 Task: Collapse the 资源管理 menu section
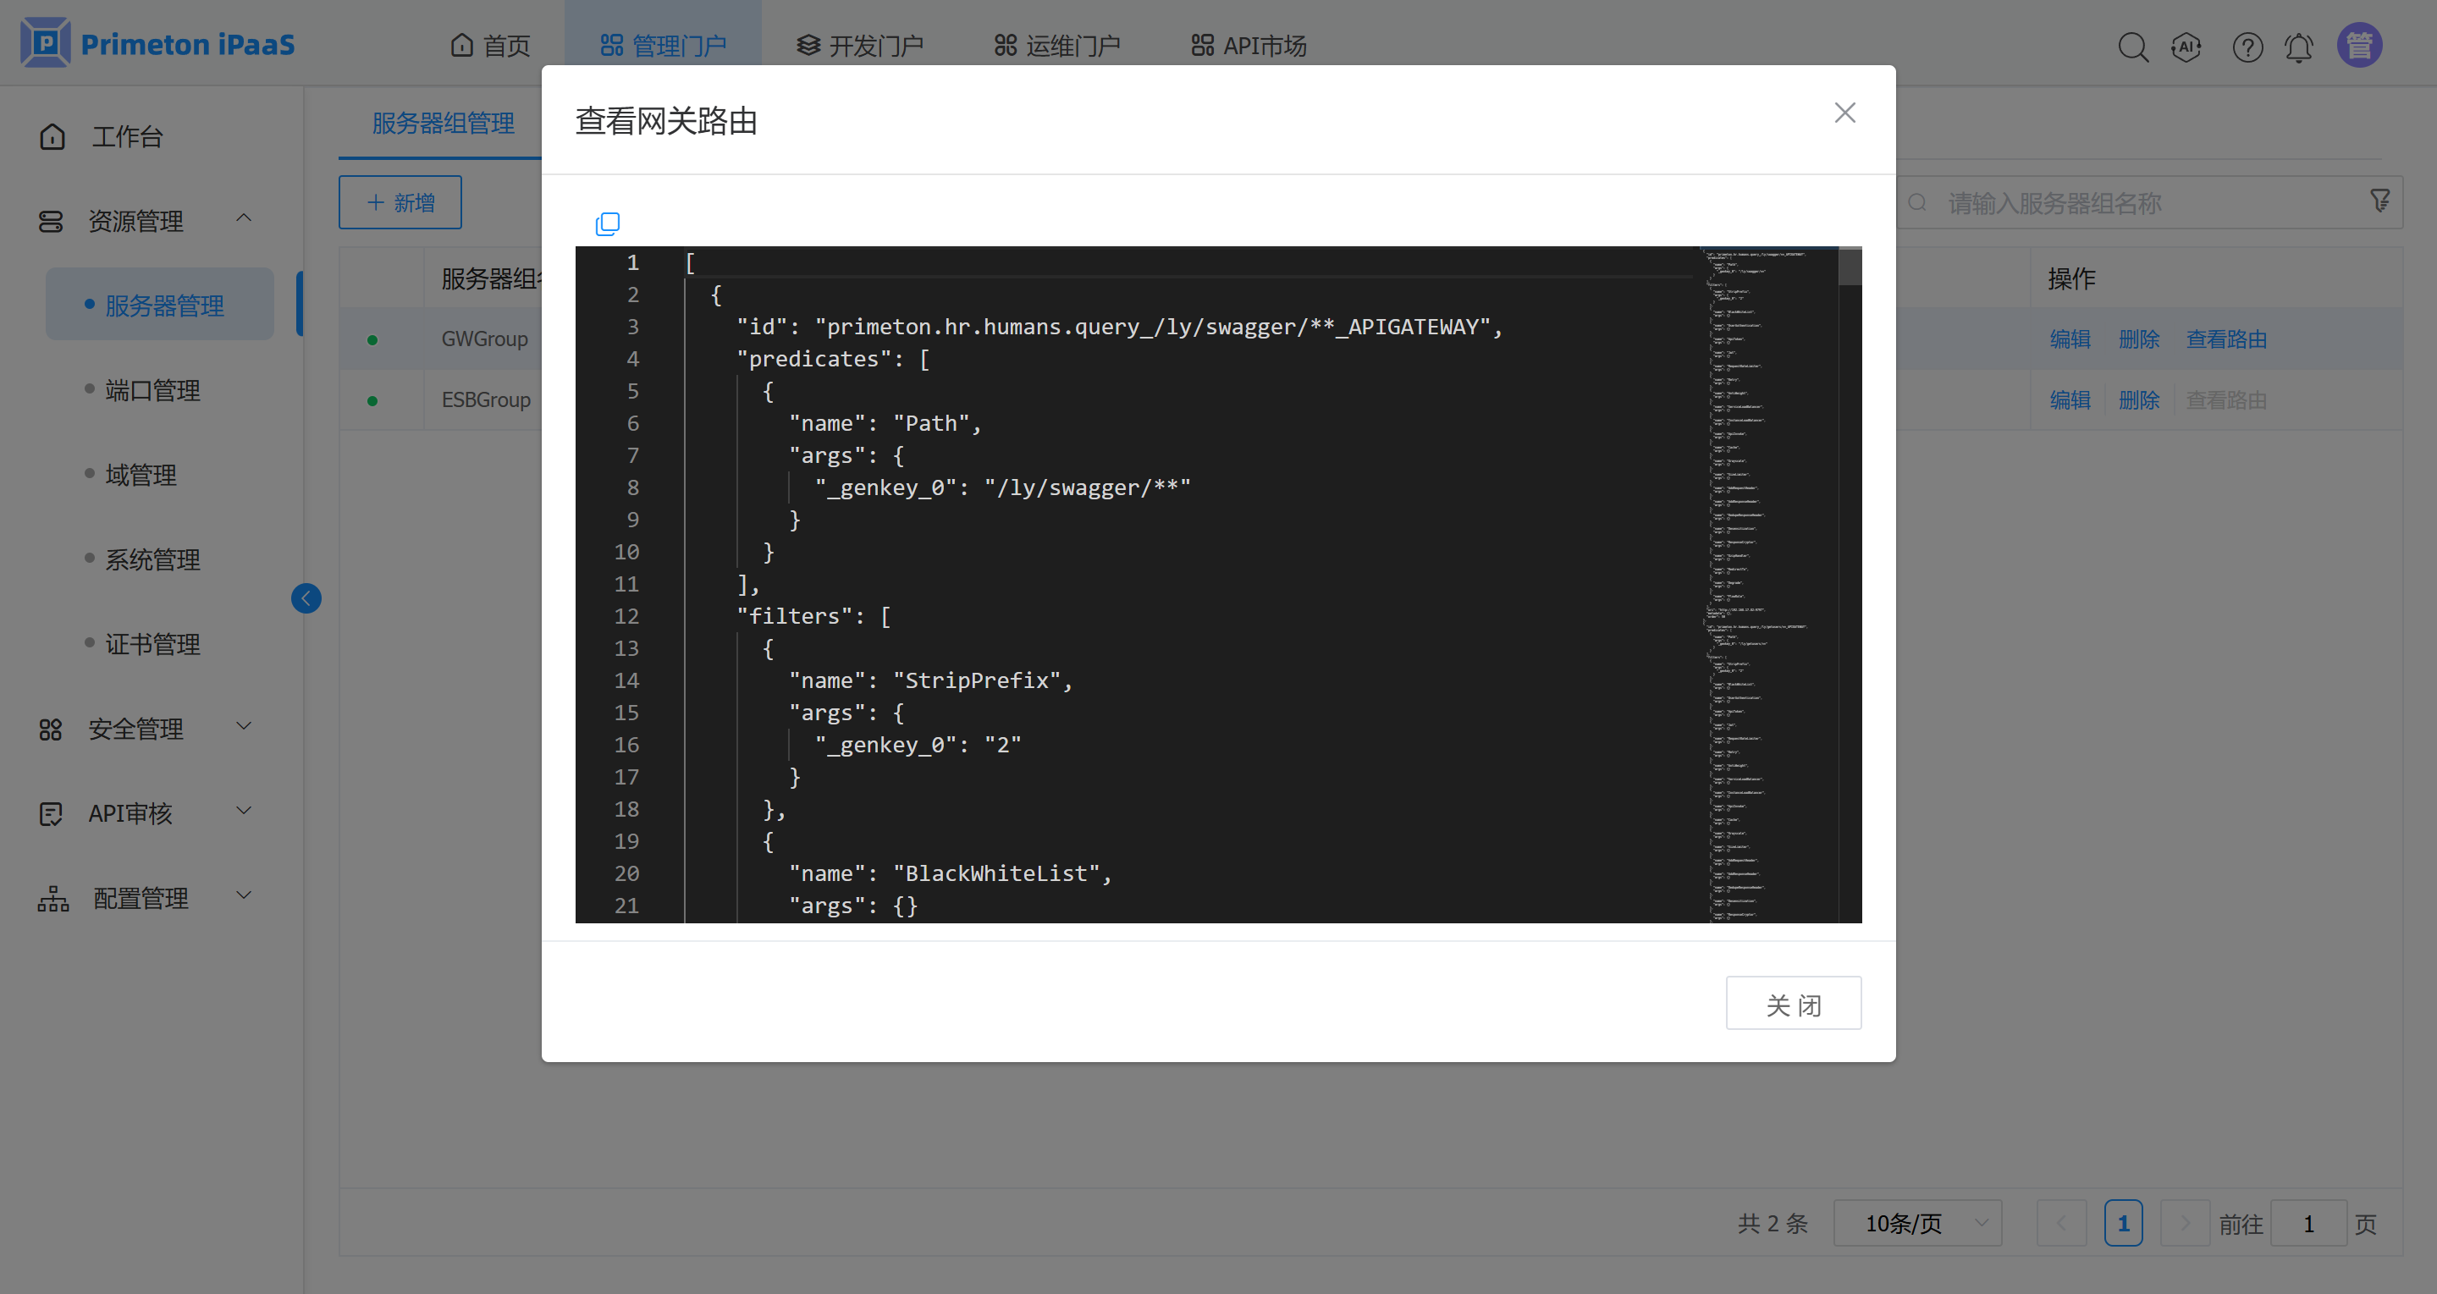click(243, 218)
